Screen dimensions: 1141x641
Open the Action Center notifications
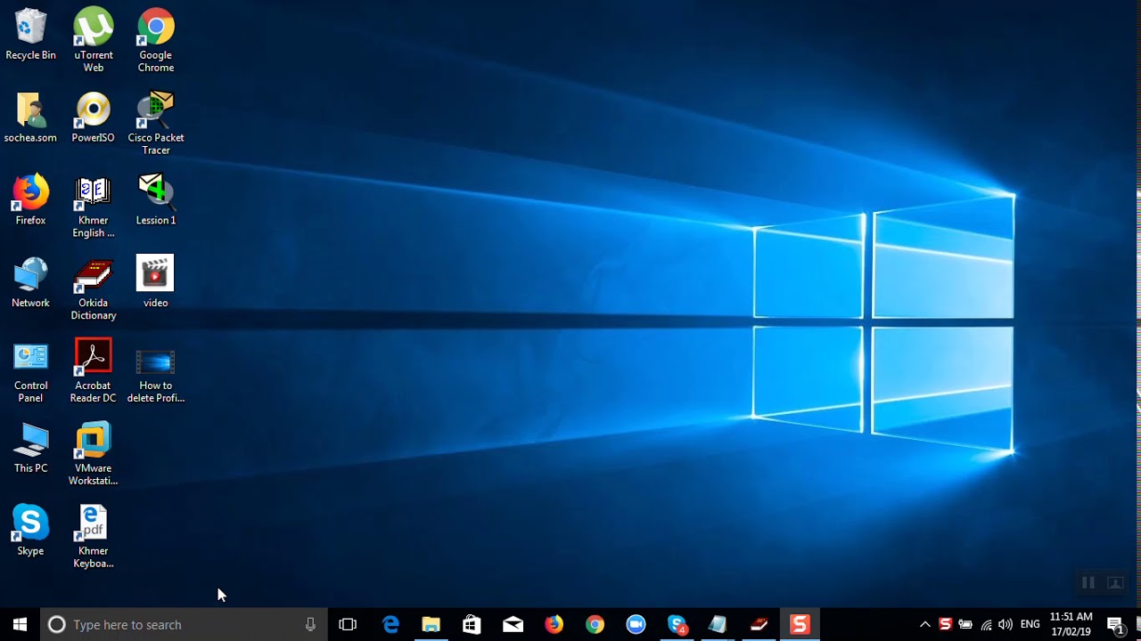(x=1115, y=624)
